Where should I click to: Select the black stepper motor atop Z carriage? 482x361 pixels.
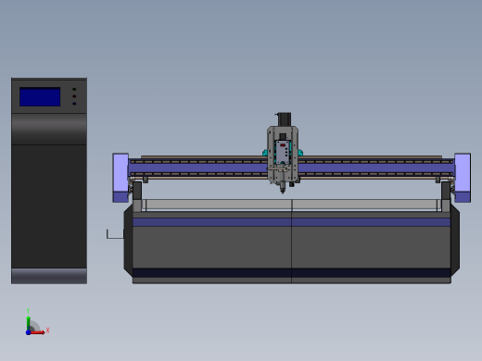[x=284, y=119]
